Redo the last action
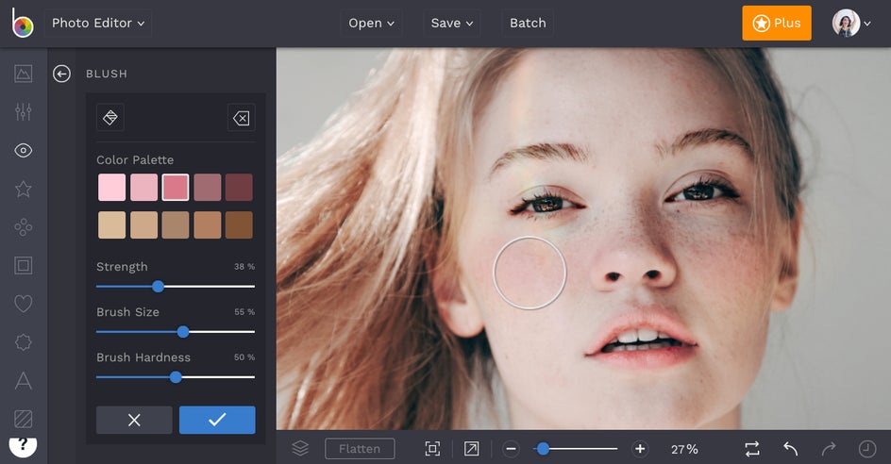The image size is (891, 464). pyautogui.click(x=829, y=449)
